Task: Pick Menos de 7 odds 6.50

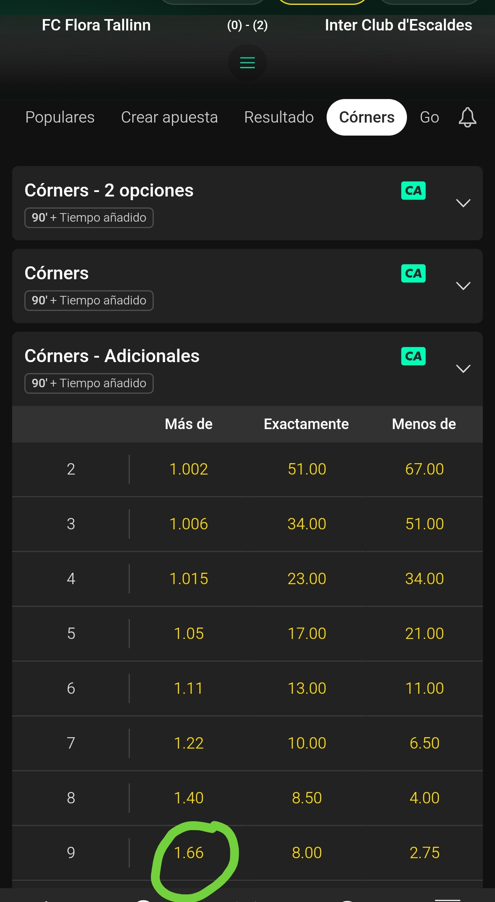Action: [424, 743]
